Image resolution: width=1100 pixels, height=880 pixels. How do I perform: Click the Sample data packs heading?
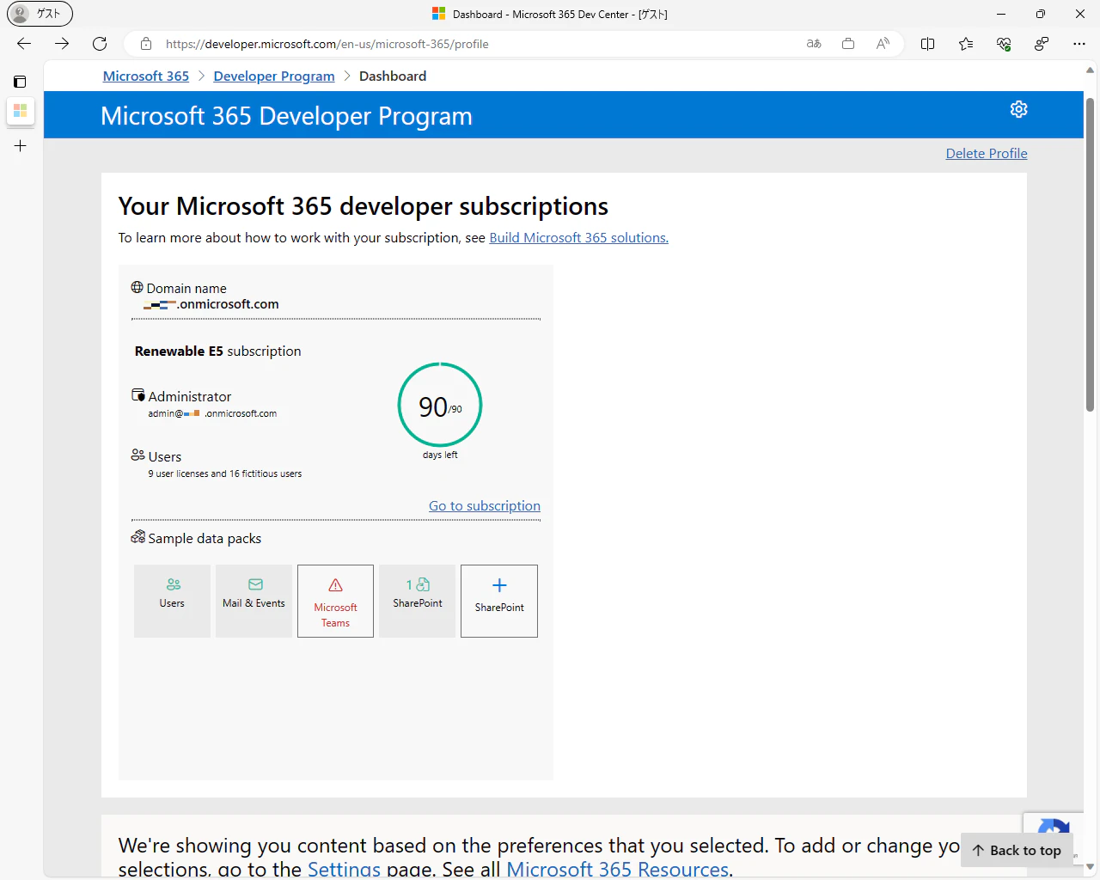point(205,539)
